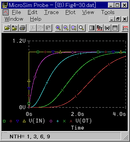Image resolution: width=130 pixels, height=142 pixels.
Task: Click the Append file folder icon
Action: [15, 28]
